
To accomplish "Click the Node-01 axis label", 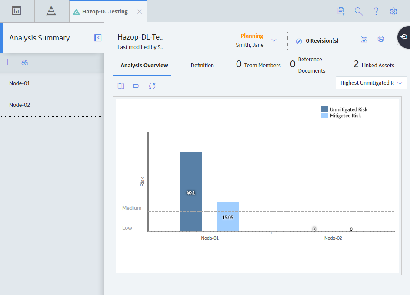I will (x=210, y=238).
